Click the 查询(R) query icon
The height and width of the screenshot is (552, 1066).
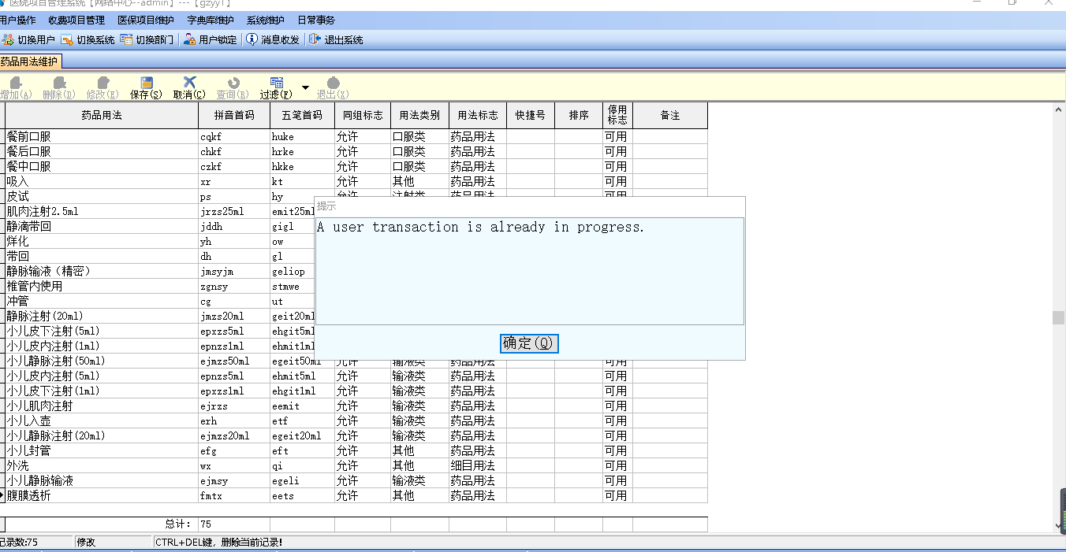pos(233,83)
